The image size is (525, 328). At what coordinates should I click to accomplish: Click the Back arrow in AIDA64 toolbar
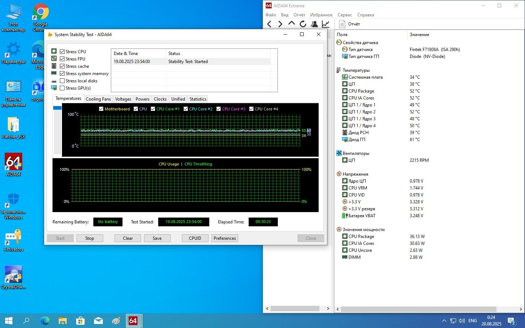coord(269,24)
